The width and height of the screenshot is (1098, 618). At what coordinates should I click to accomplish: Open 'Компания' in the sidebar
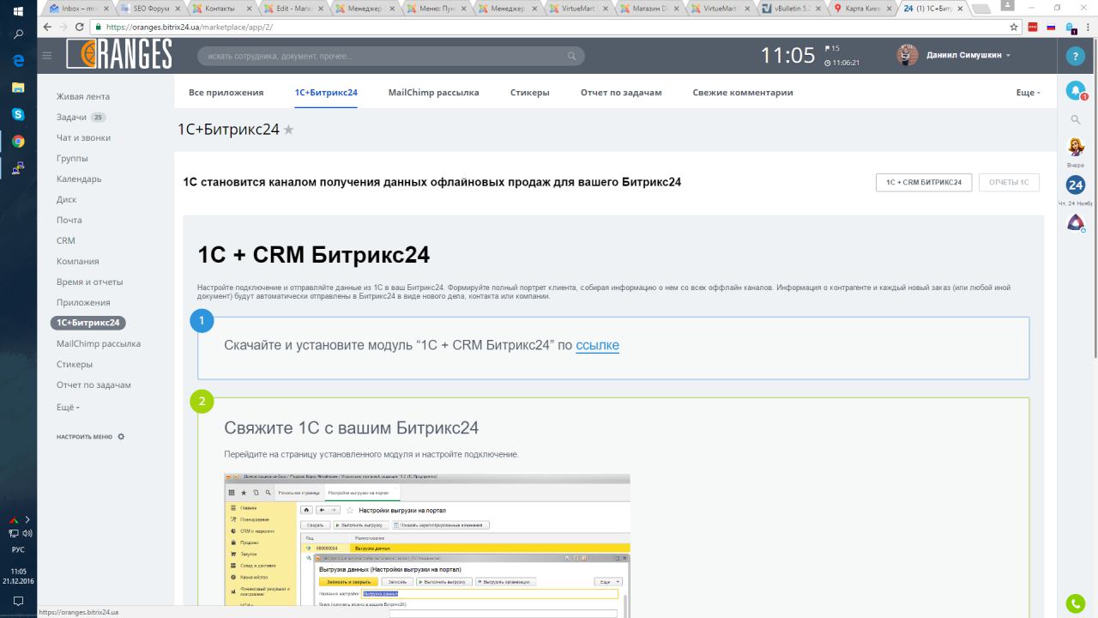click(x=78, y=261)
